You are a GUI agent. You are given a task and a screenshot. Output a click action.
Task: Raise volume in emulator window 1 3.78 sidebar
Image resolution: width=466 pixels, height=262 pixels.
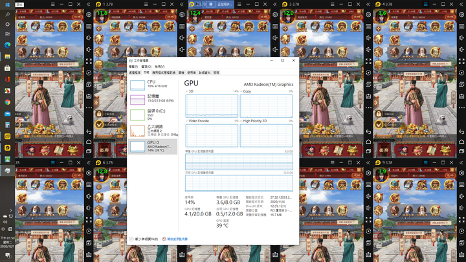click(182, 38)
